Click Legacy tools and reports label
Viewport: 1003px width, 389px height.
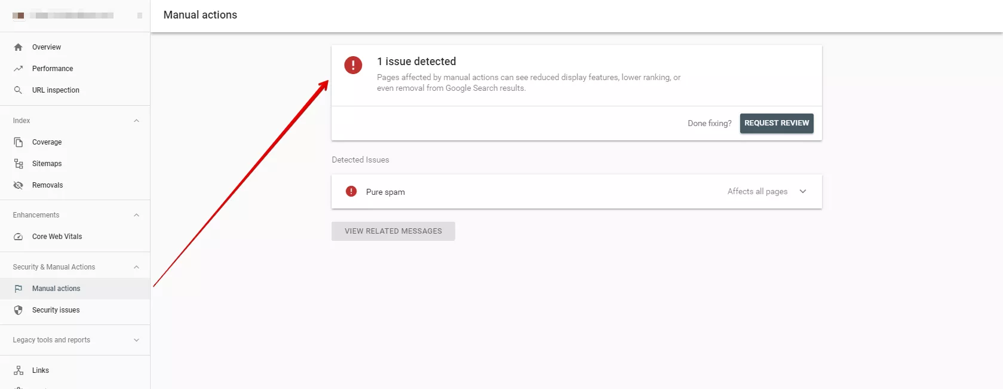point(51,340)
